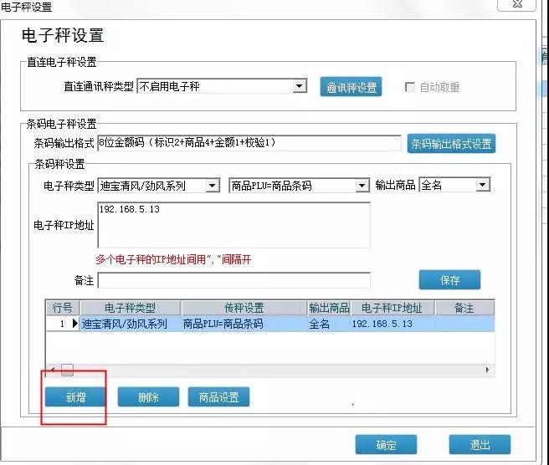The height and width of the screenshot is (465, 549).
Task: Click the 保存 button
Action: tap(449, 280)
